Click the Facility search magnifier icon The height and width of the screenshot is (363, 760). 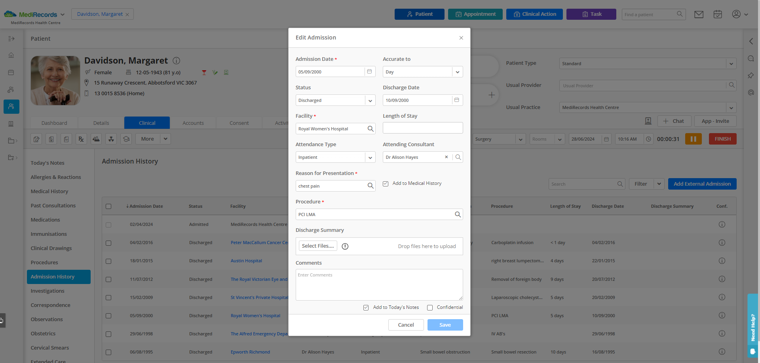[370, 129]
